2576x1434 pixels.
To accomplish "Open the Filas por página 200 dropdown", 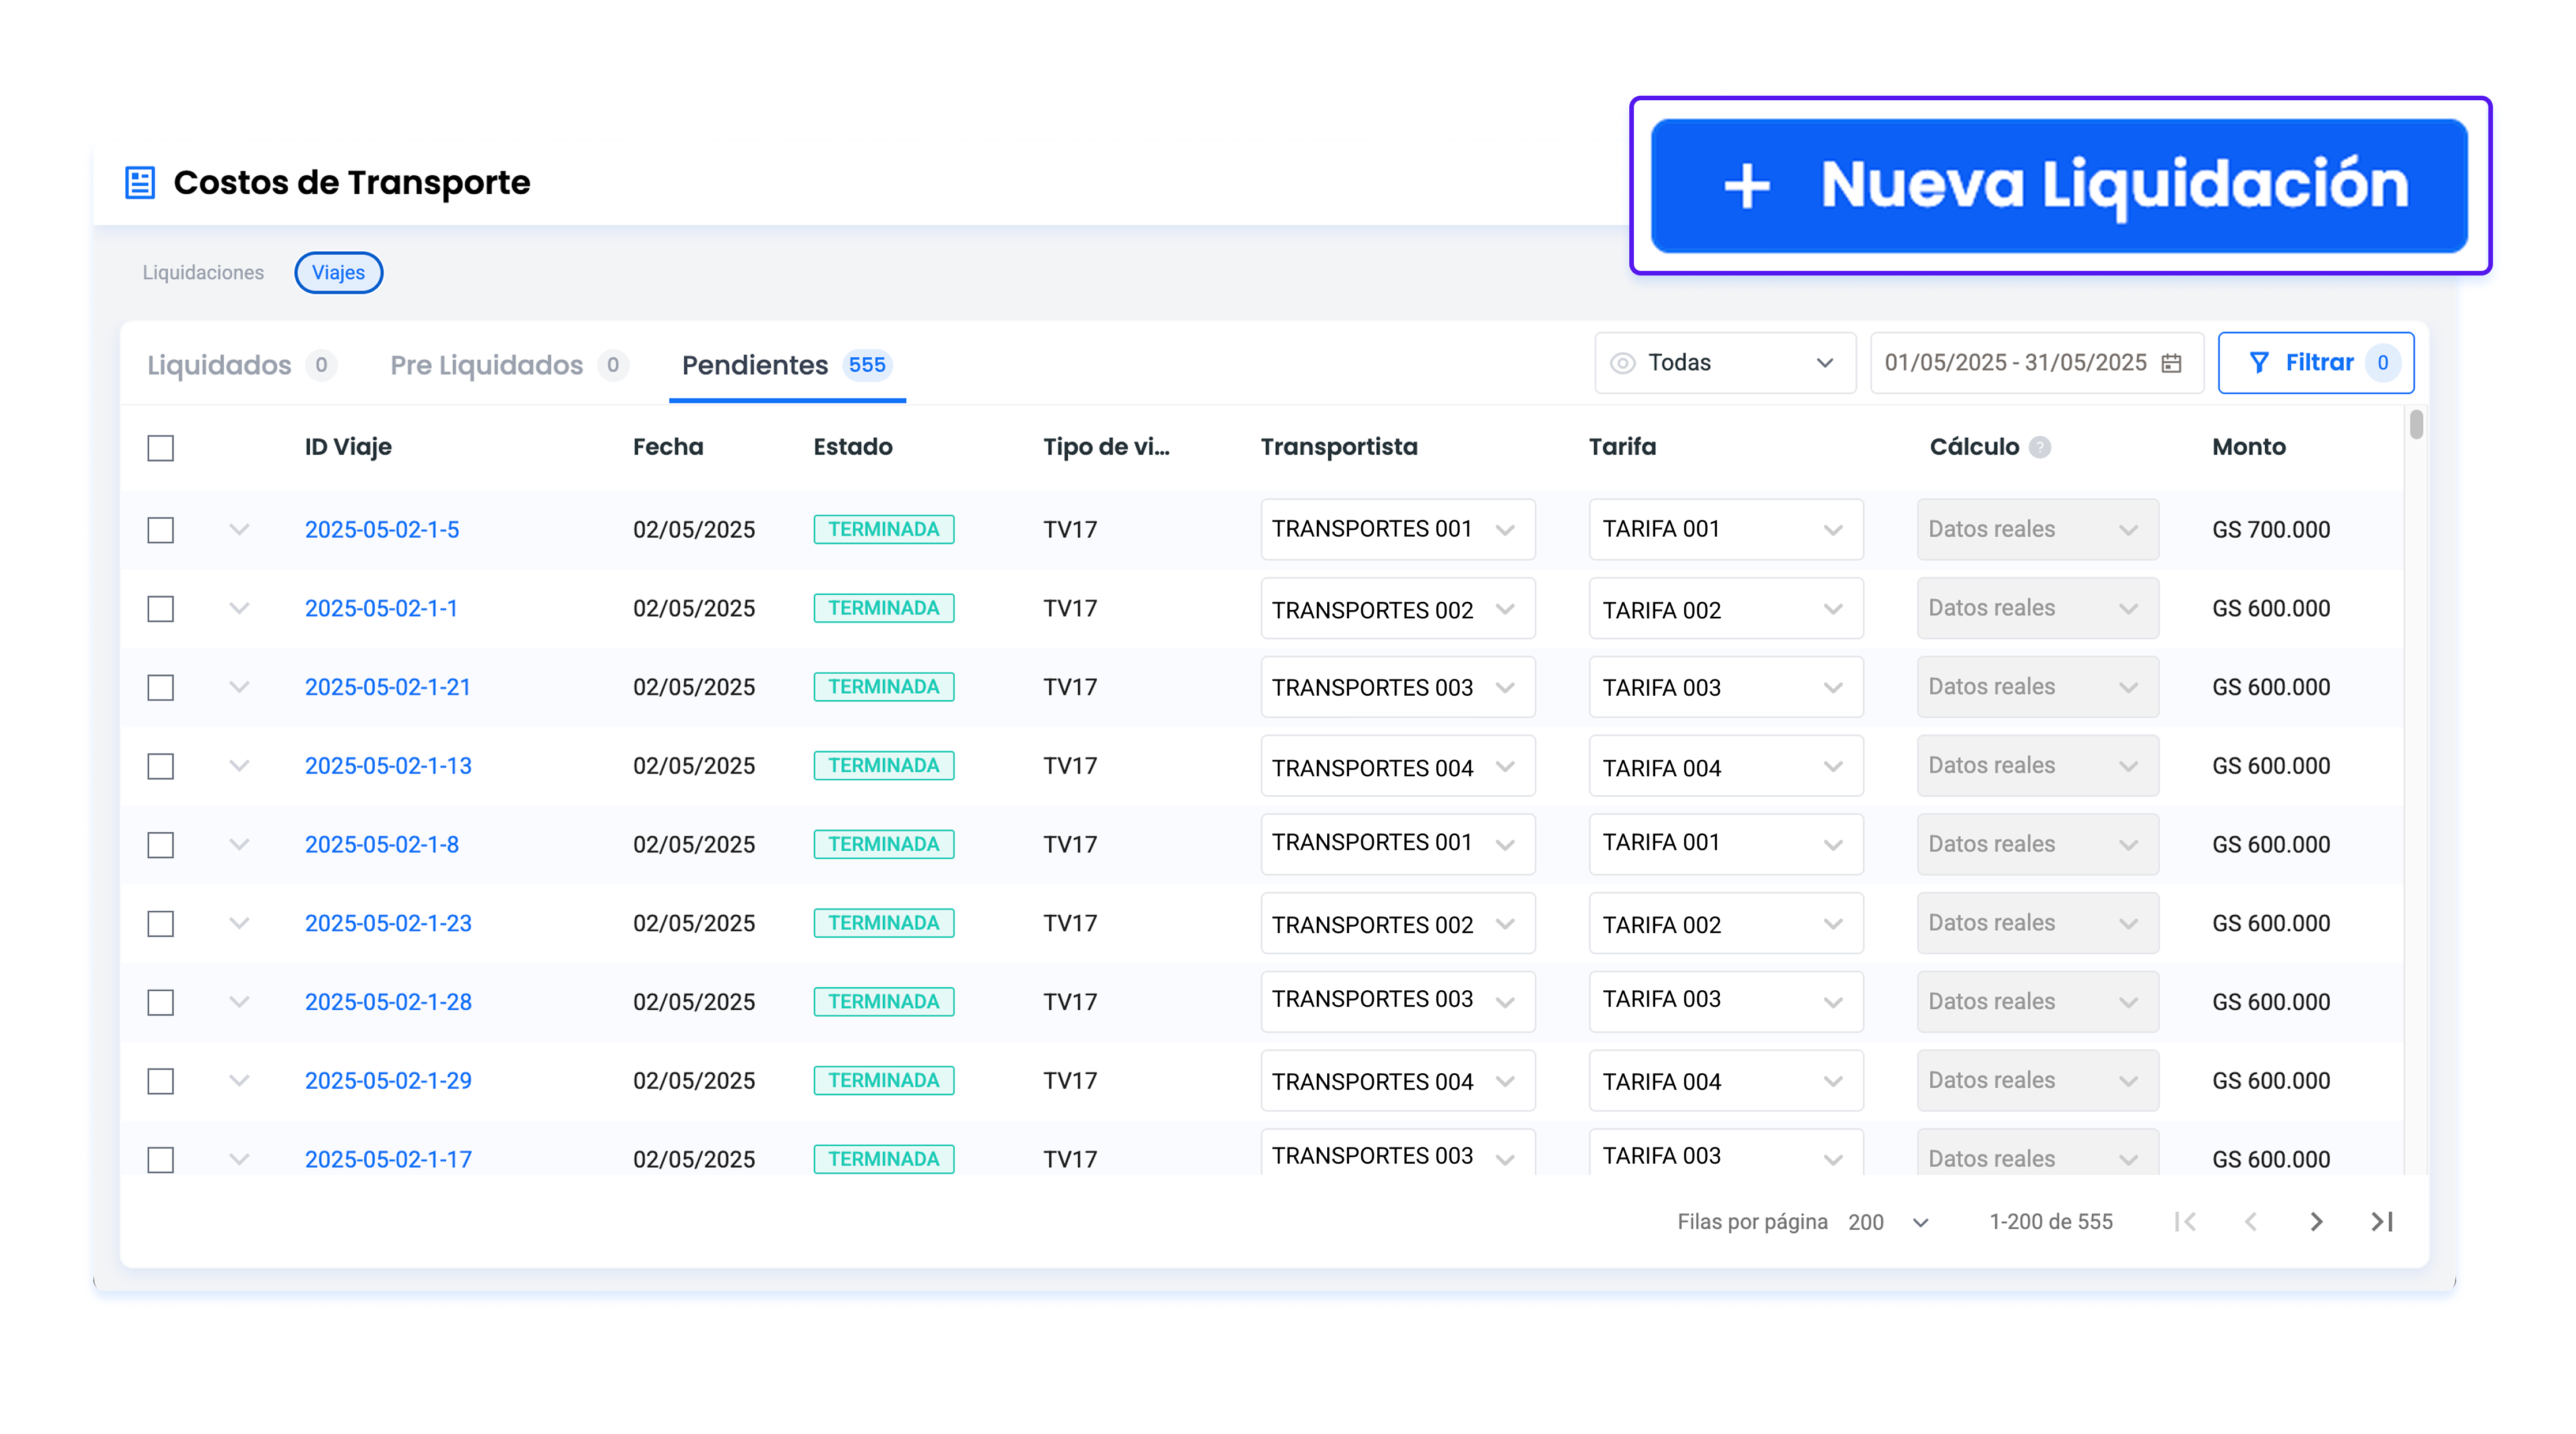I will tap(1888, 1222).
